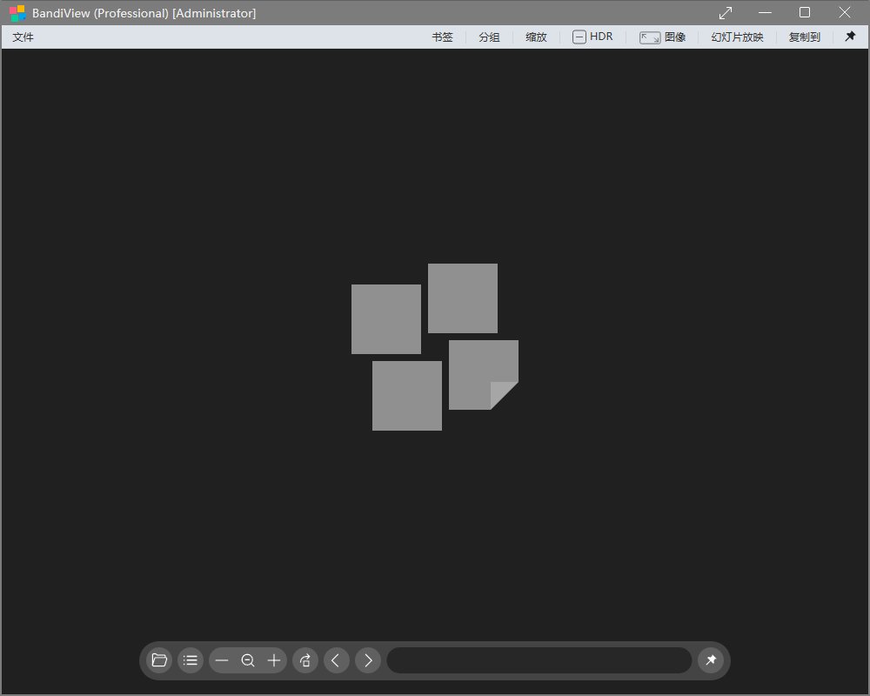Click the rotate image icon

[305, 660]
